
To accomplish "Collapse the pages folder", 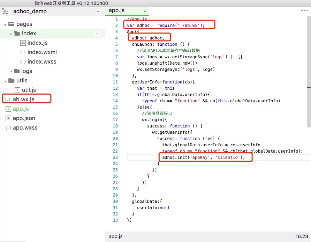I will [5, 25].
